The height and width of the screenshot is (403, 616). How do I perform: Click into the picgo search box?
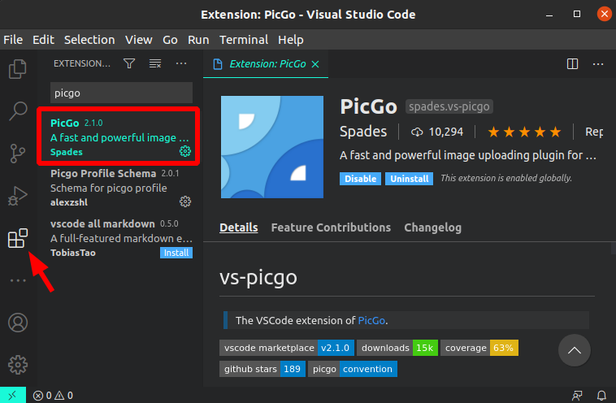pos(121,93)
